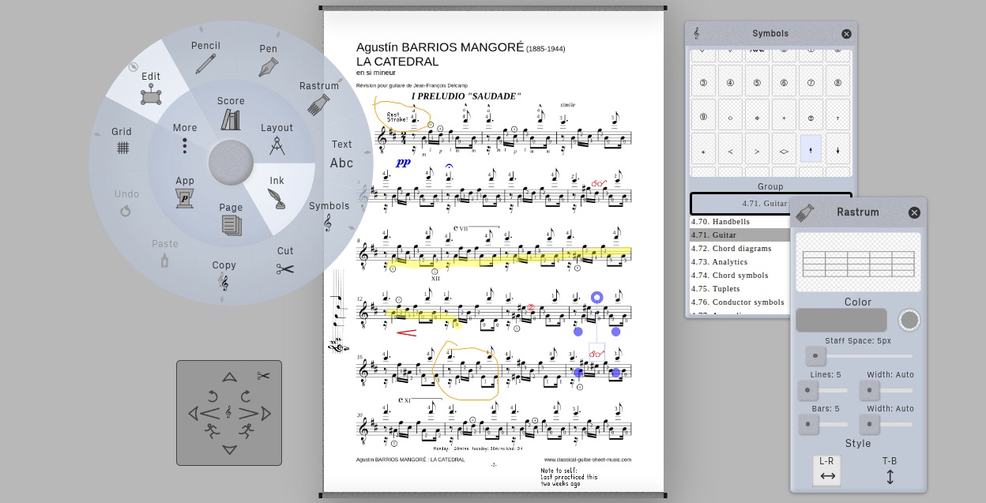Choose Copy in the radial menu

224,276
